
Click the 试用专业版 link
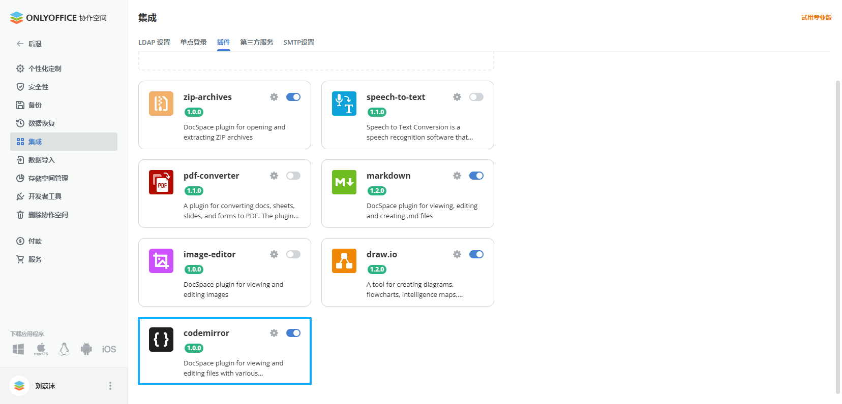coord(816,18)
